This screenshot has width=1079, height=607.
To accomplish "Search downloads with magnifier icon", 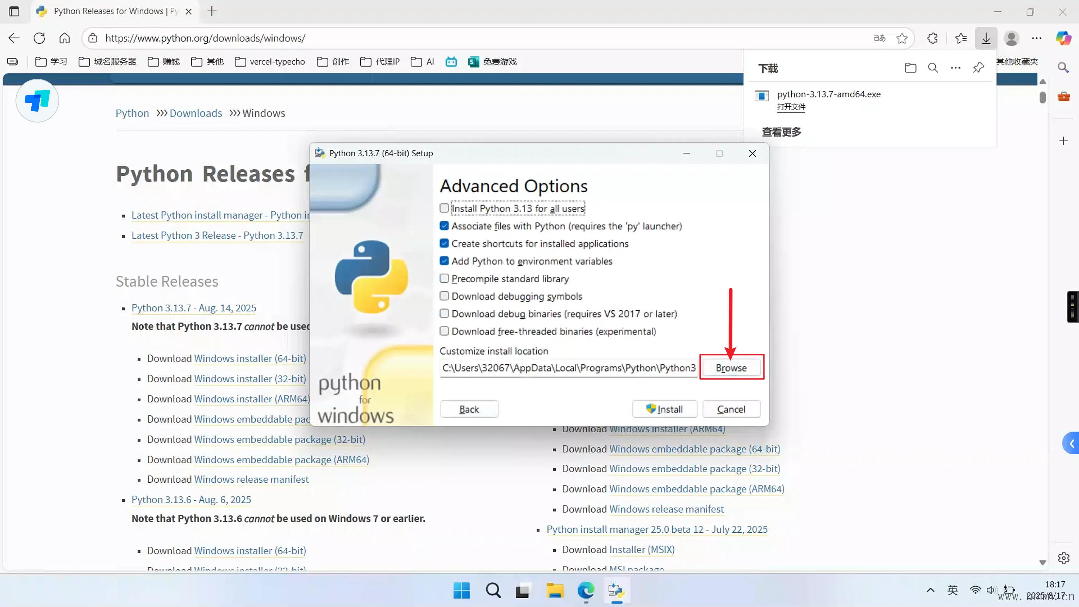I will point(933,68).
